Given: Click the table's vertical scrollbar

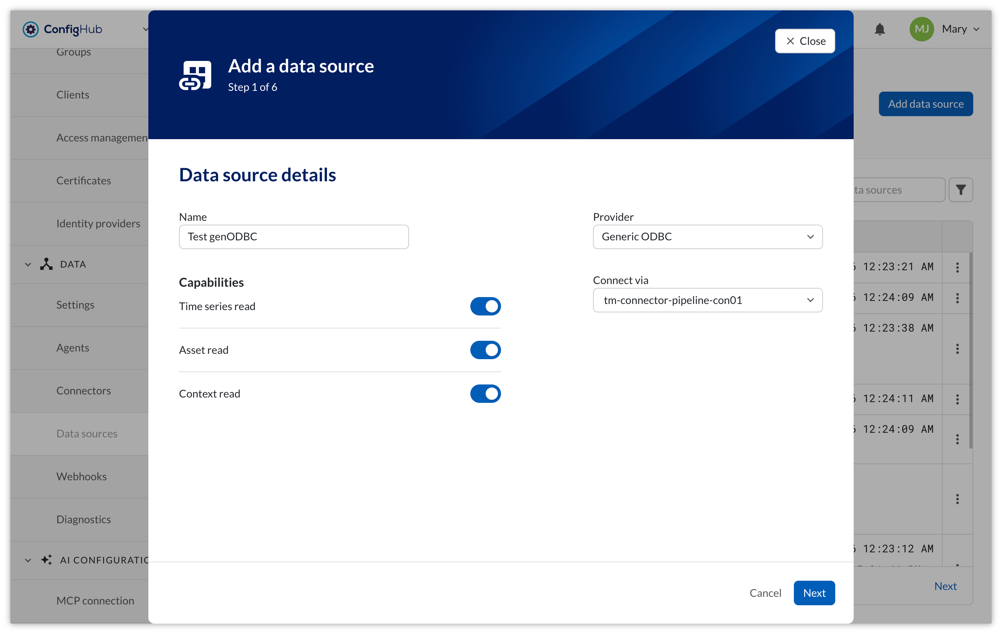Looking at the screenshot, I should click(971, 350).
